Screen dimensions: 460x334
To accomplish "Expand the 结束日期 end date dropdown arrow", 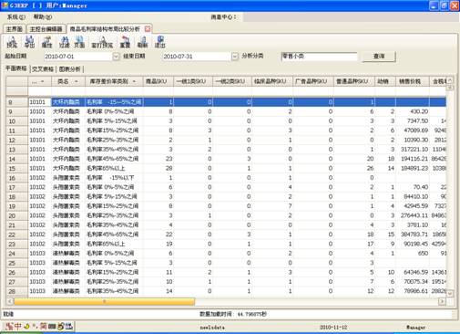I will 235,57.
